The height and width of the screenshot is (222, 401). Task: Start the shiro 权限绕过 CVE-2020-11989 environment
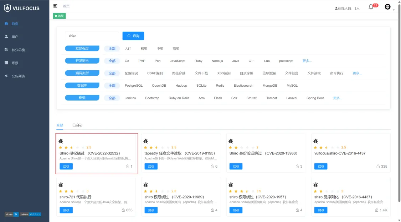point(151,210)
